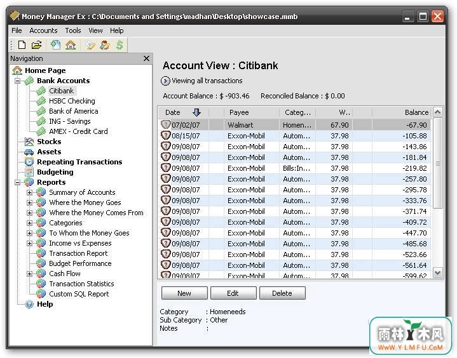Expand To Whom the Money Goes node
This screenshot has height=358, width=457.
(29, 233)
